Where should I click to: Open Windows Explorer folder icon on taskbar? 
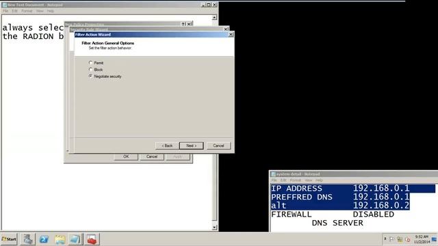(x=60, y=239)
